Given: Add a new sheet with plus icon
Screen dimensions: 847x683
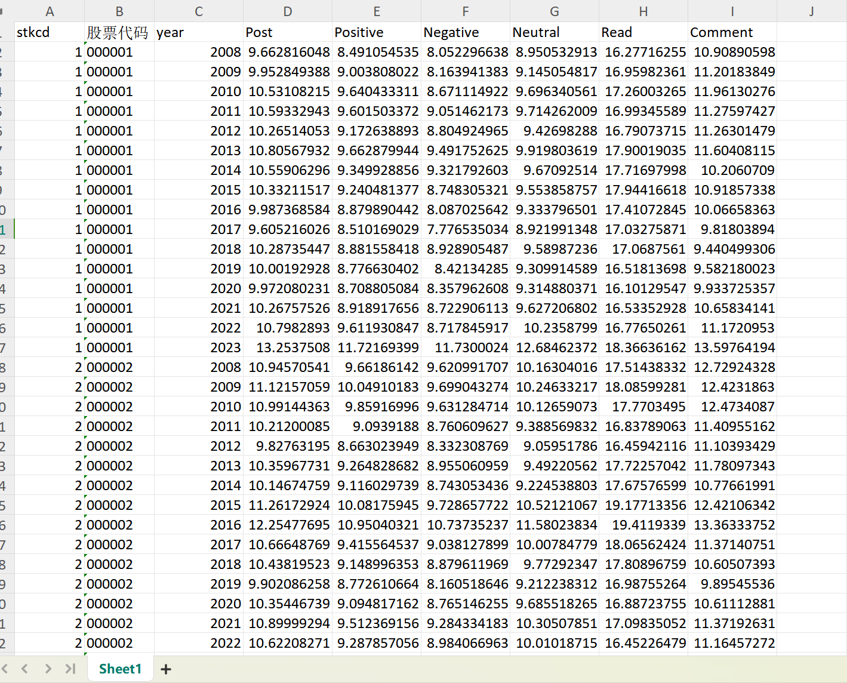Looking at the screenshot, I should tap(166, 669).
